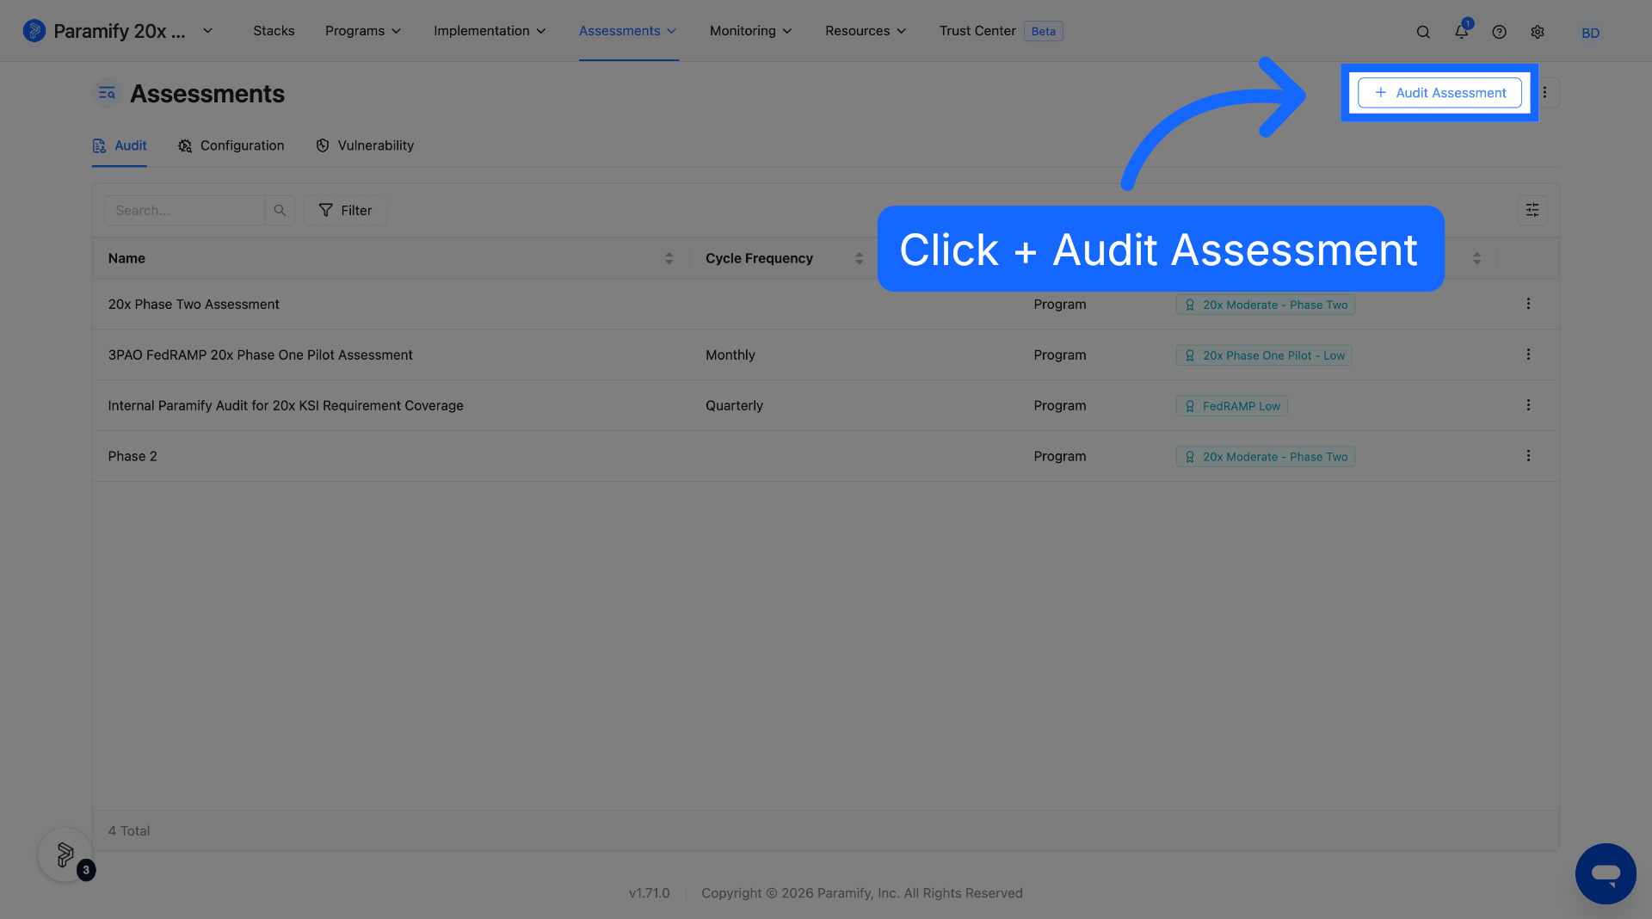Click the FedRAMP Low program tag

pyautogui.click(x=1232, y=406)
